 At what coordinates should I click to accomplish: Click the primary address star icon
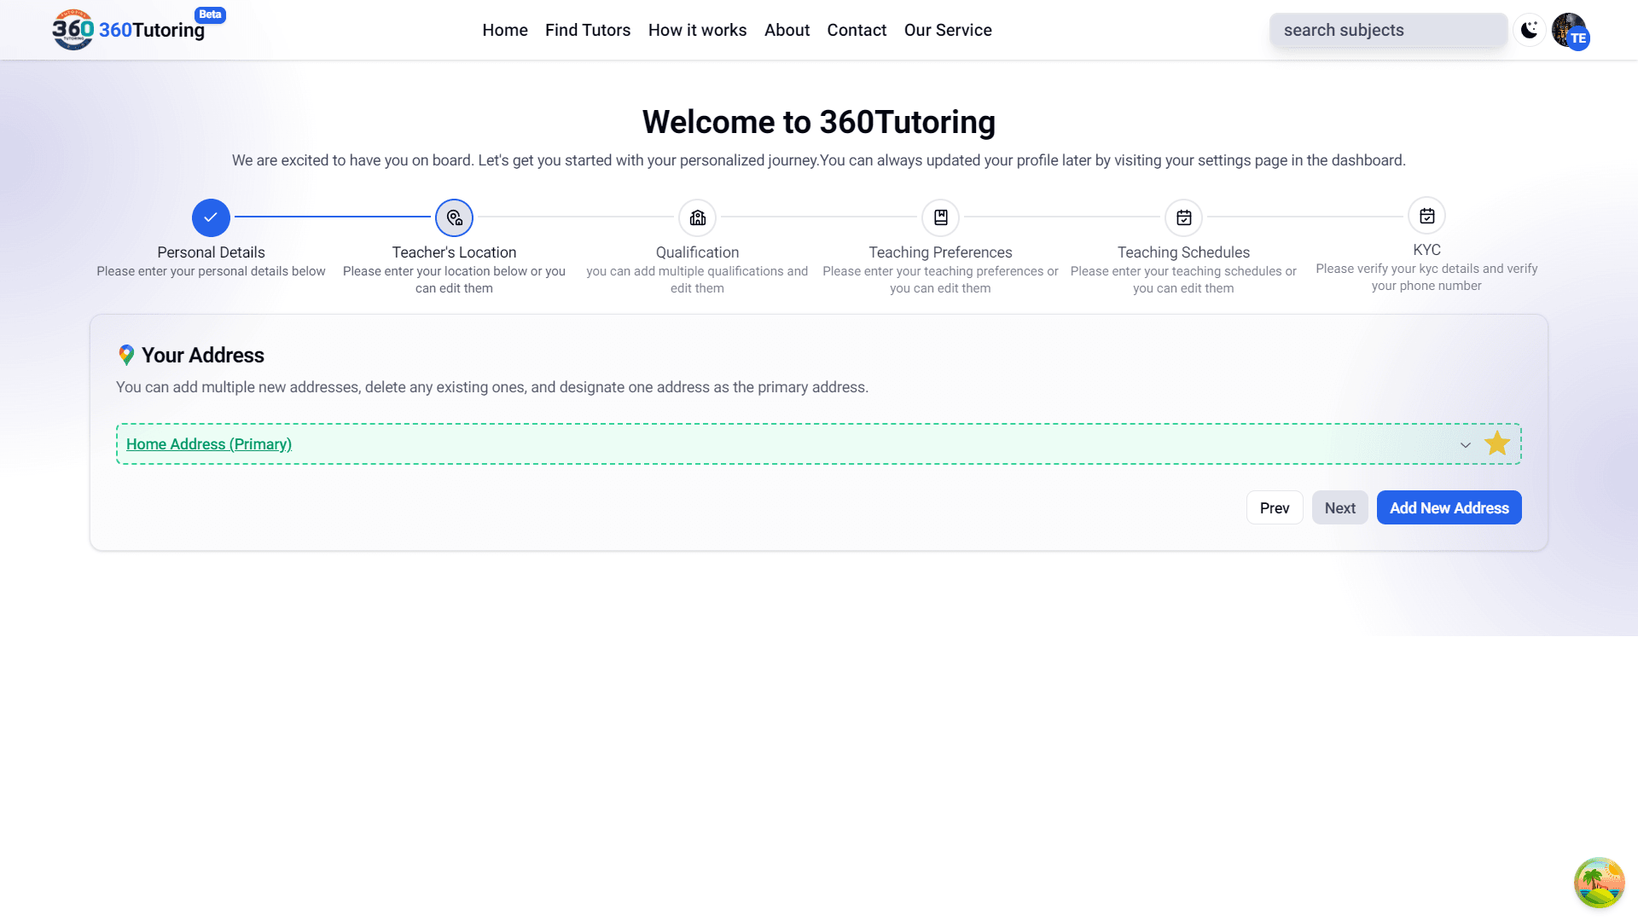tap(1497, 443)
